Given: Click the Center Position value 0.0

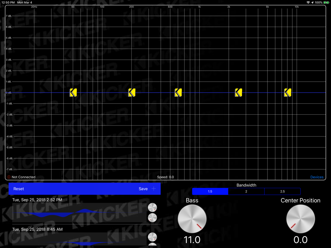Looking at the screenshot, I should (301, 240).
